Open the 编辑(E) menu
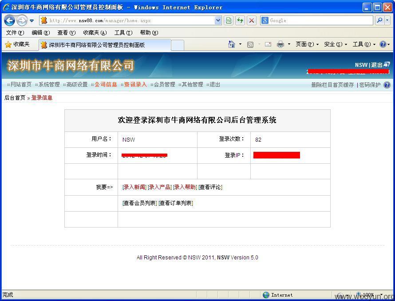The width and height of the screenshot is (395, 301). coord(41,33)
